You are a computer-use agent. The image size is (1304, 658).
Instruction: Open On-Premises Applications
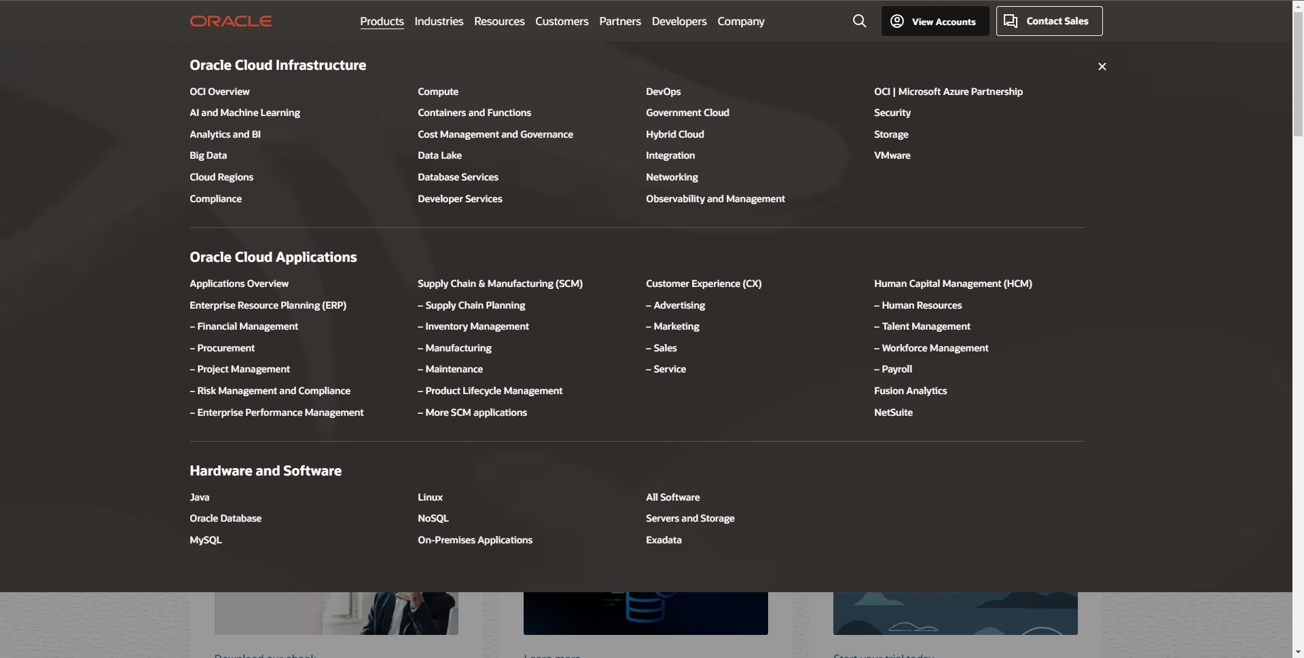[x=475, y=540]
